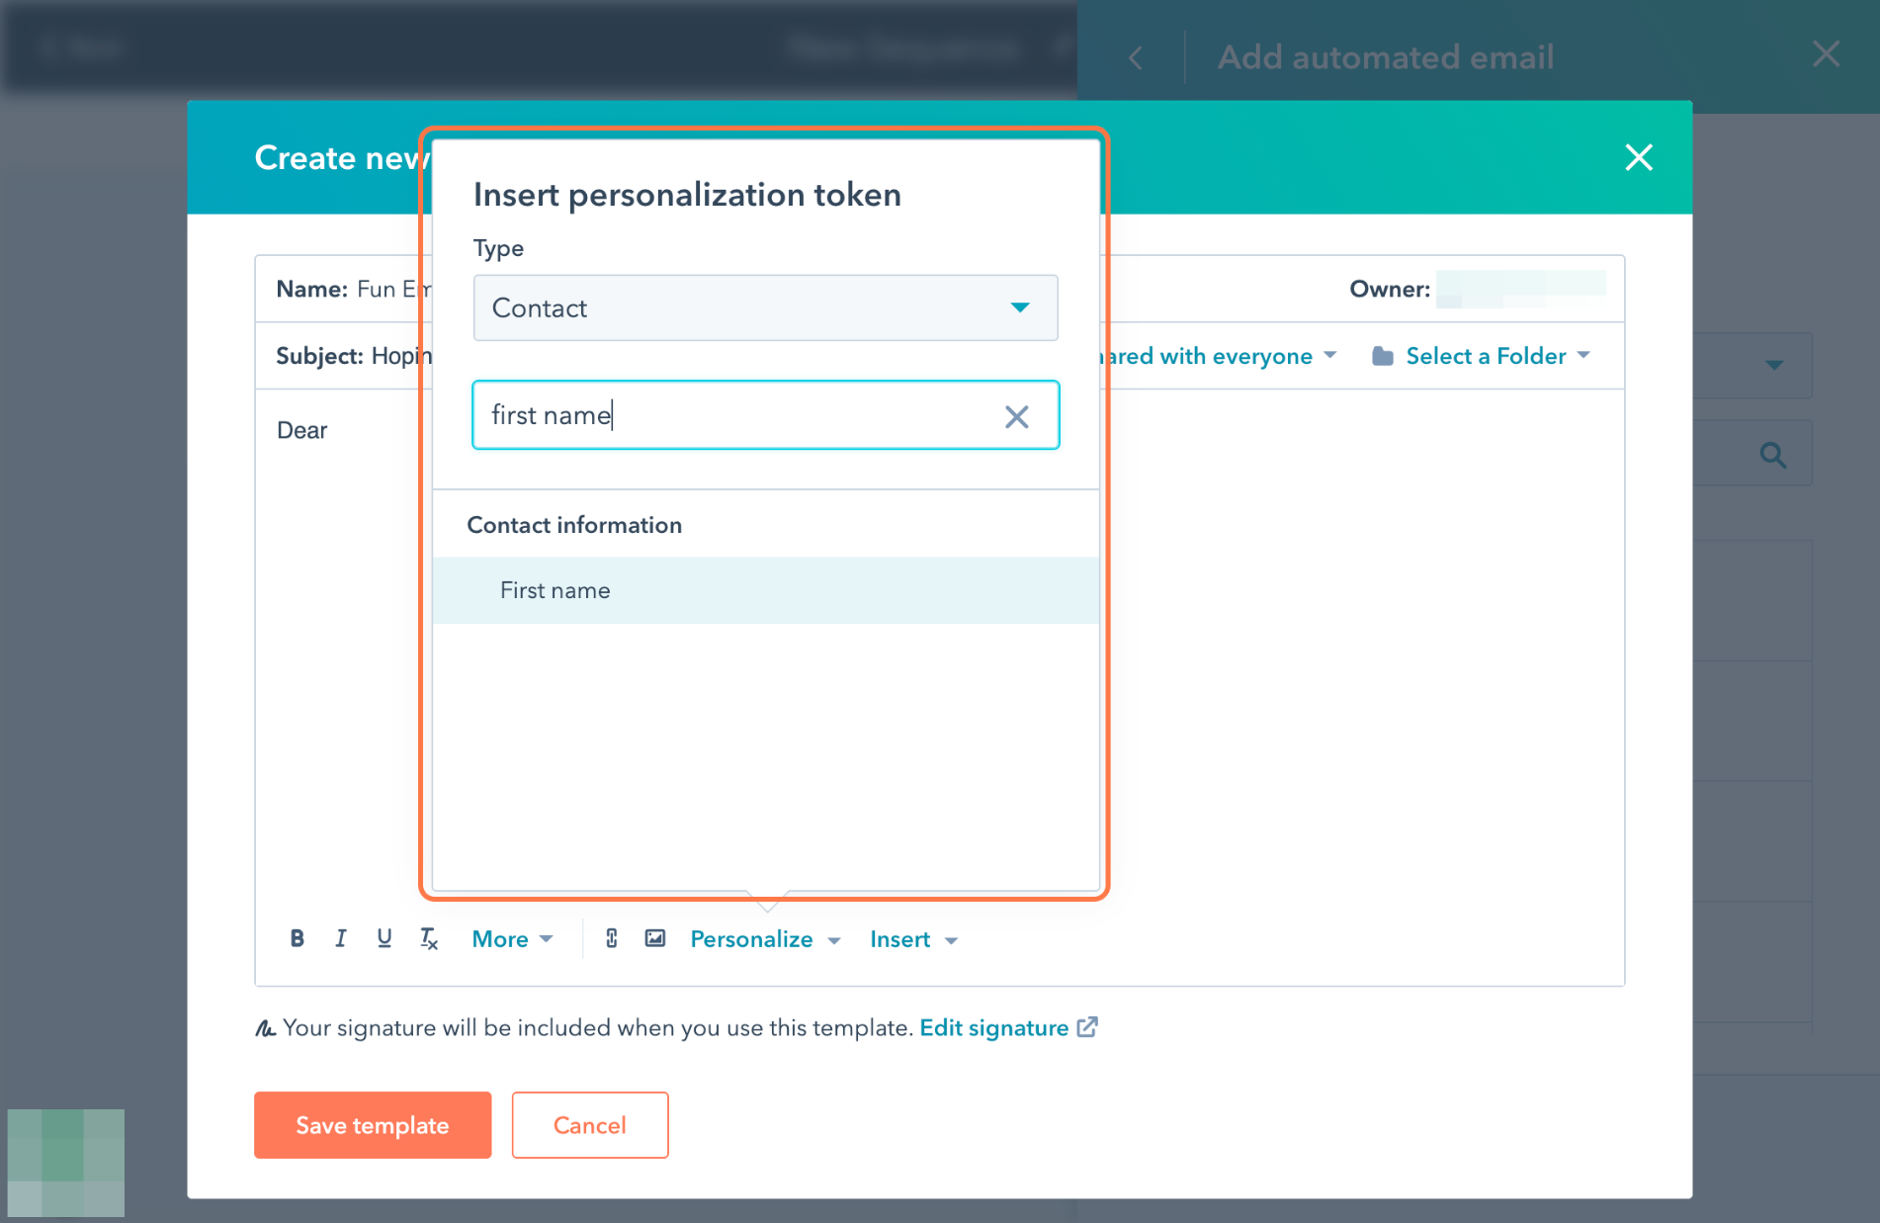Click the search magnifier in the background panel
This screenshot has width=1880, height=1223.
coord(1773,455)
